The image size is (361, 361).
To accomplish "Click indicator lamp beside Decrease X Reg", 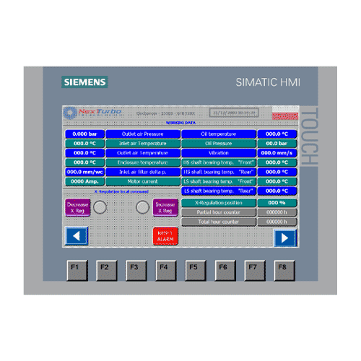I will [100, 207].
